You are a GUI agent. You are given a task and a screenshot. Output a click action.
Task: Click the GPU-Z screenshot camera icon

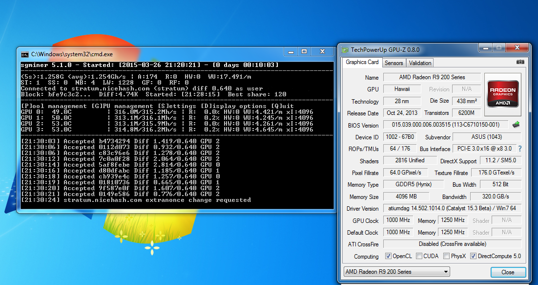pos(520,62)
